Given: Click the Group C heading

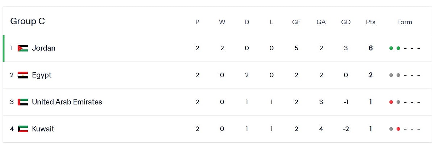Looking at the screenshot, I should click(x=28, y=21).
